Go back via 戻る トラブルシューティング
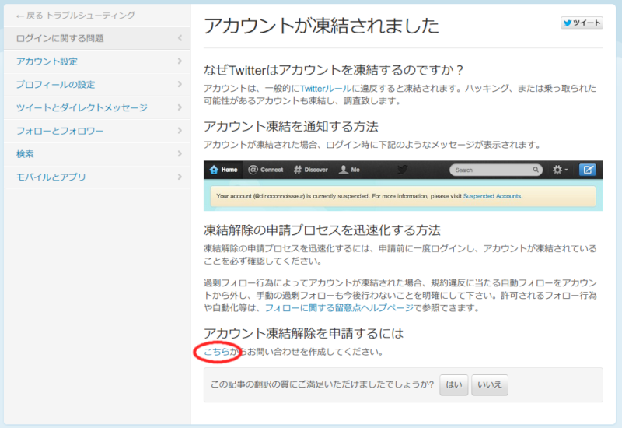Image resolution: width=622 pixels, height=428 pixels. (75, 16)
